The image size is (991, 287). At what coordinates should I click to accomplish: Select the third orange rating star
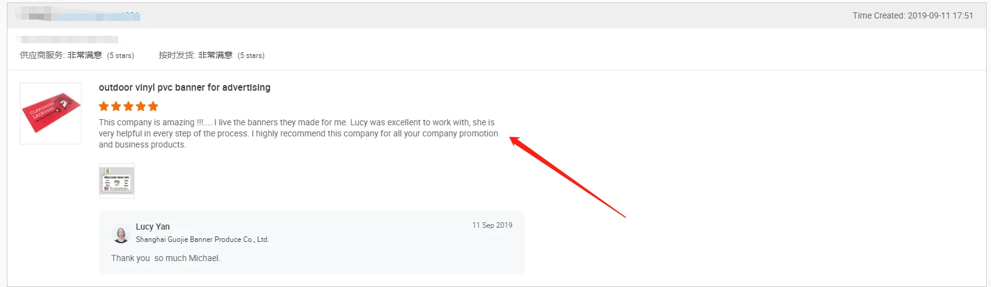(128, 106)
